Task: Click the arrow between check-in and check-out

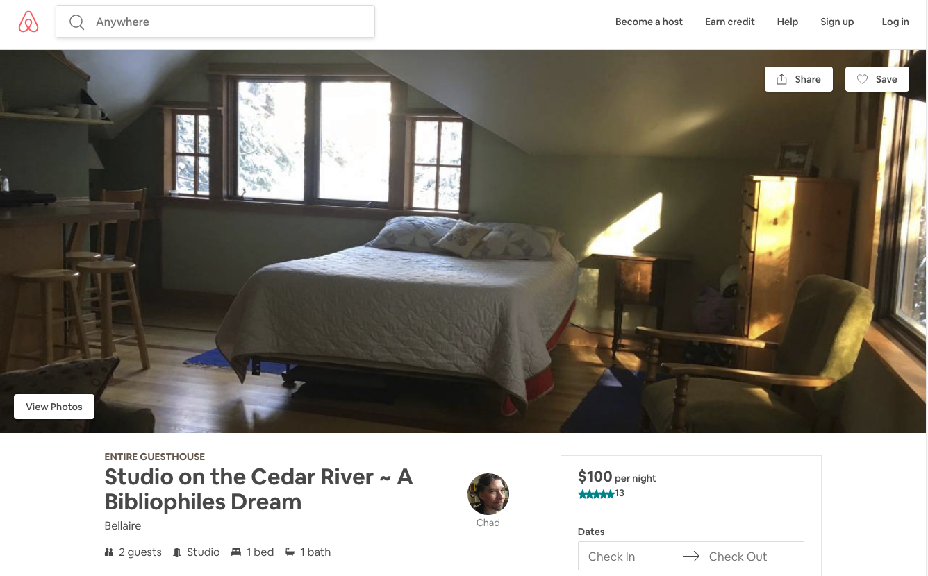Action: point(690,557)
